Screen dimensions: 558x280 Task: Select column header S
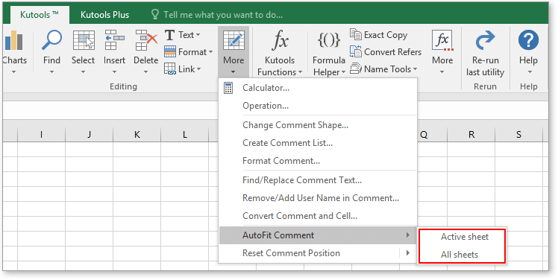(x=518, y=134)
